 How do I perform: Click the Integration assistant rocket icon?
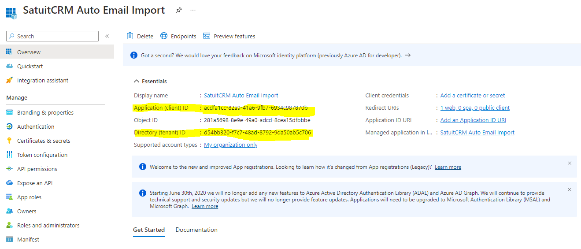[9, 80]
